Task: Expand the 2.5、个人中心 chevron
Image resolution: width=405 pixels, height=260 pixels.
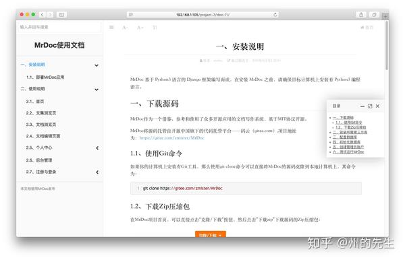Action: click(x=97, y=148)
